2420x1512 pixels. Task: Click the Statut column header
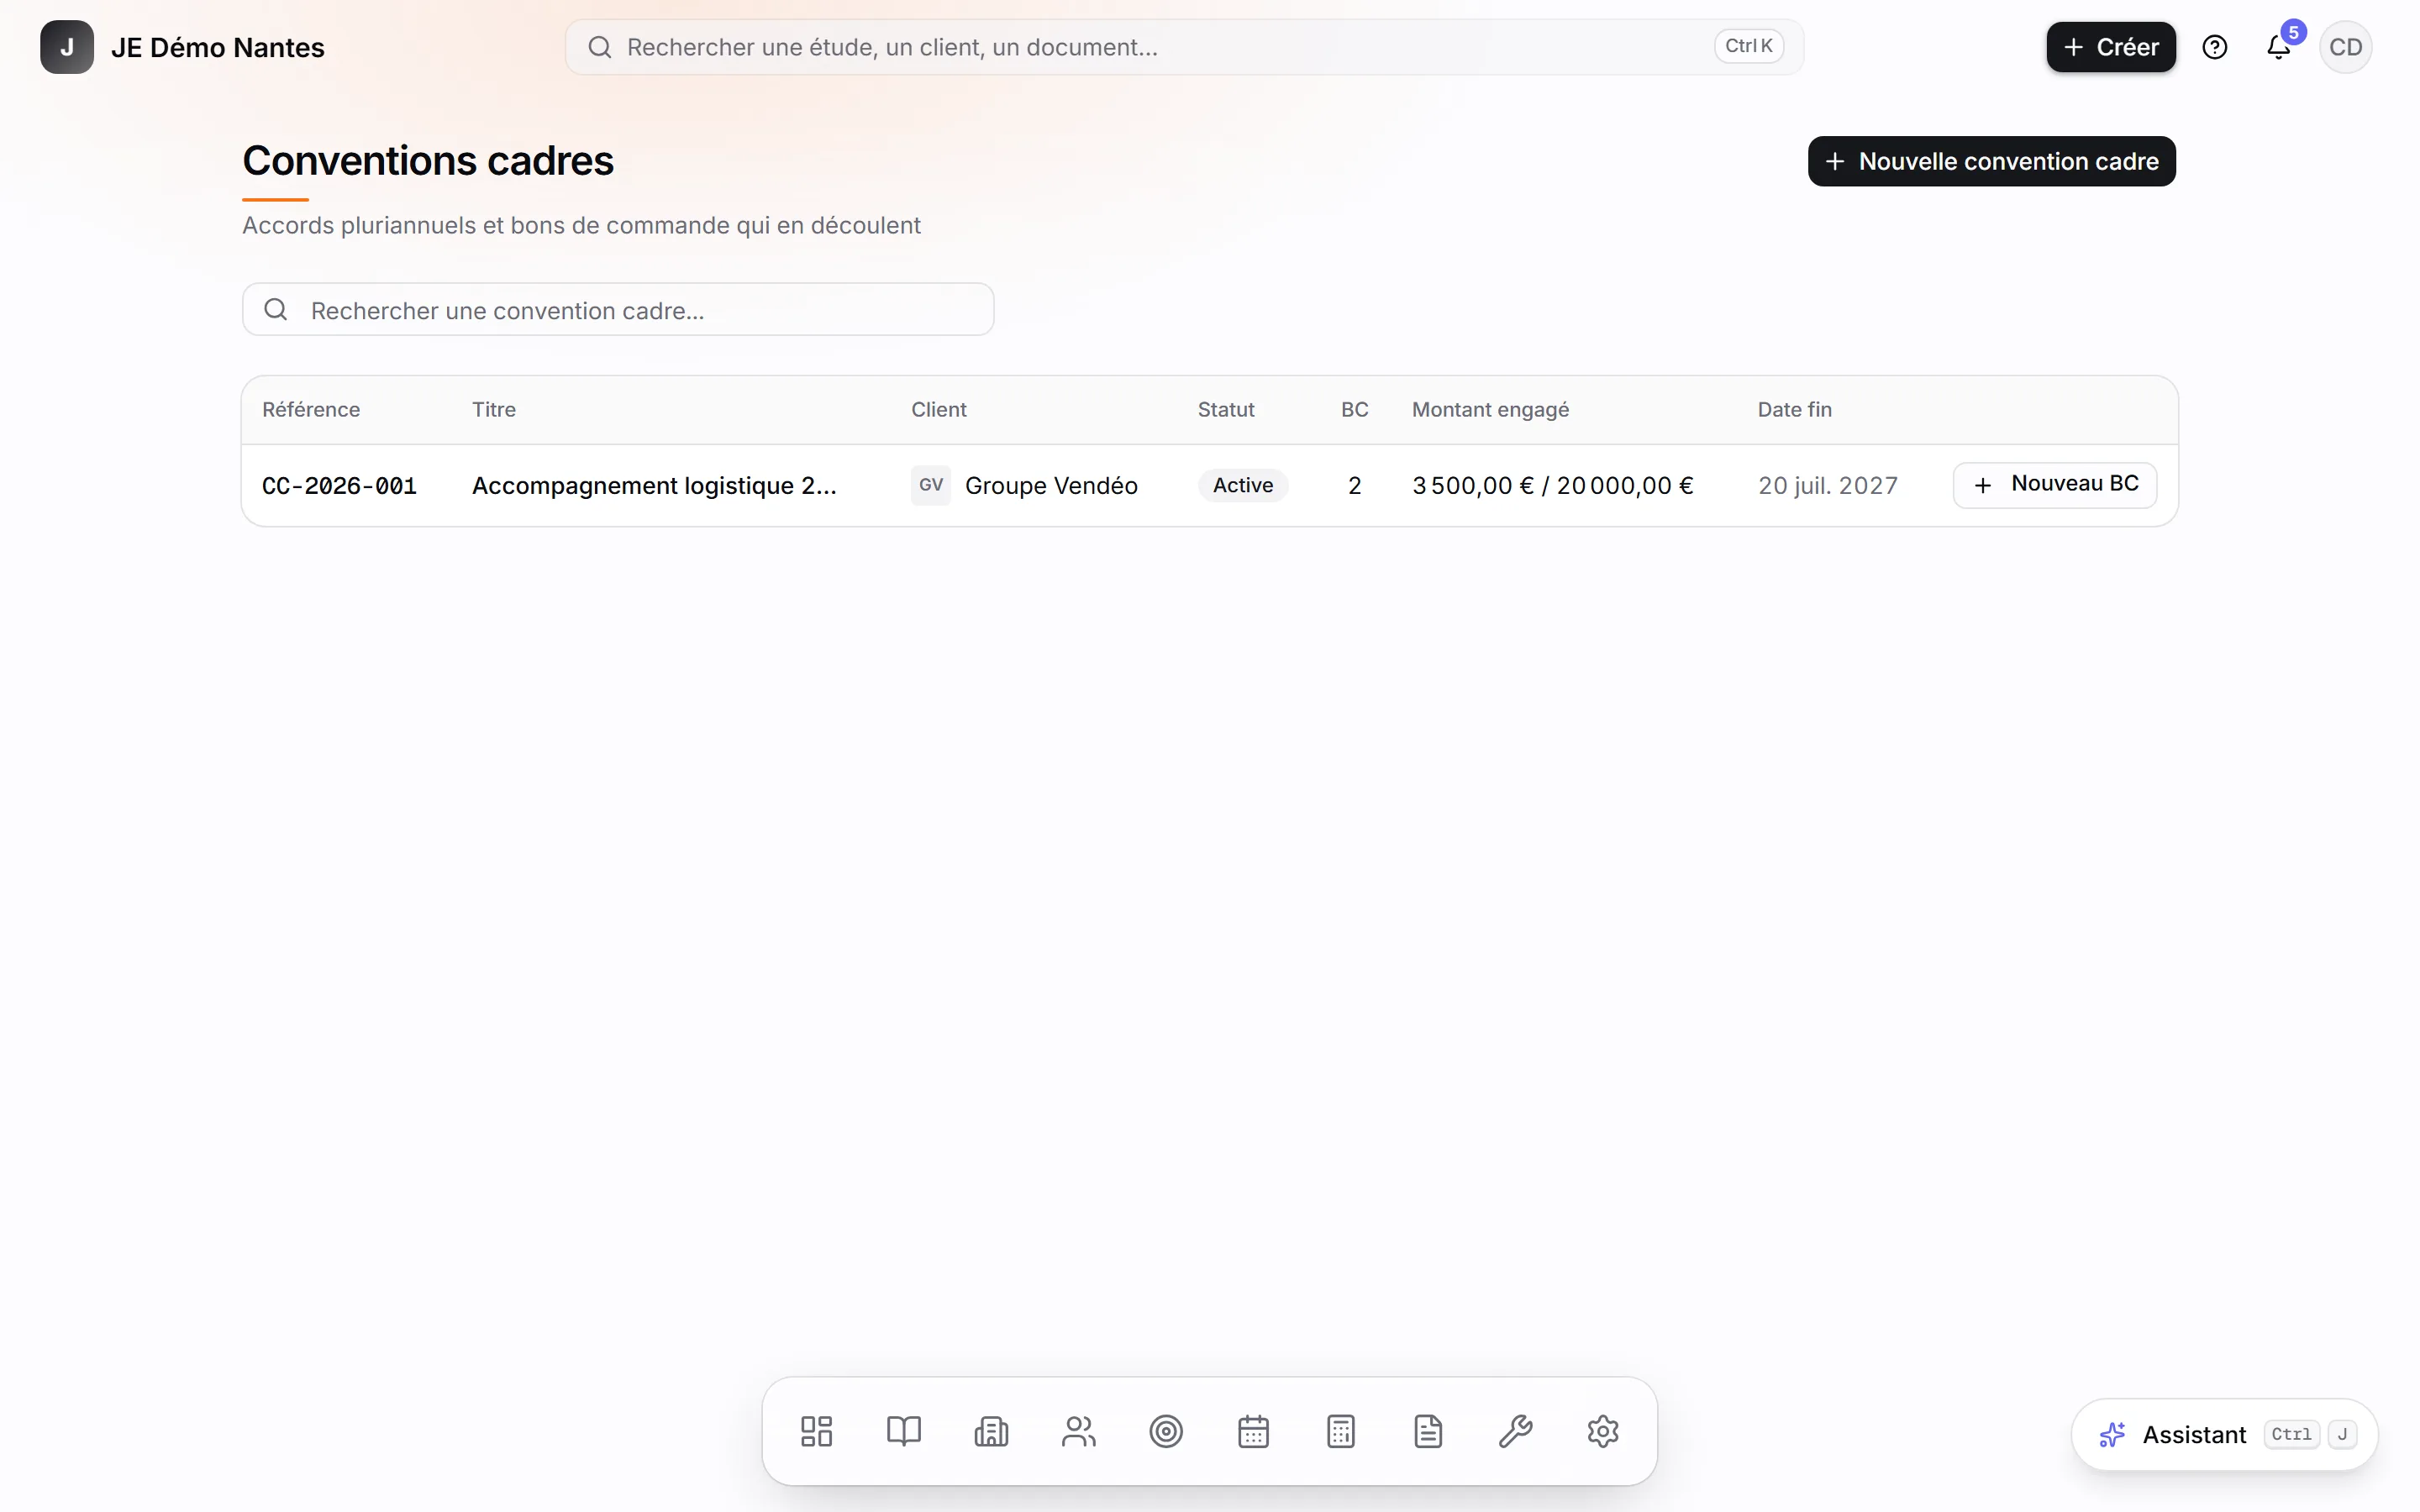click(x=1226, y=410)
